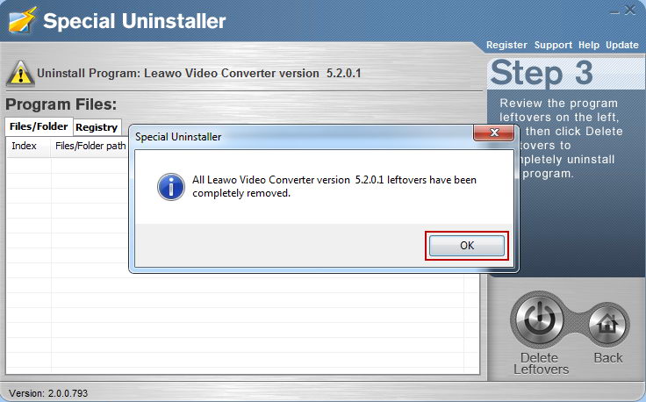646x402 pixels.
Task: Close the main Special Uninstaller window
Action: coord(629,11)
